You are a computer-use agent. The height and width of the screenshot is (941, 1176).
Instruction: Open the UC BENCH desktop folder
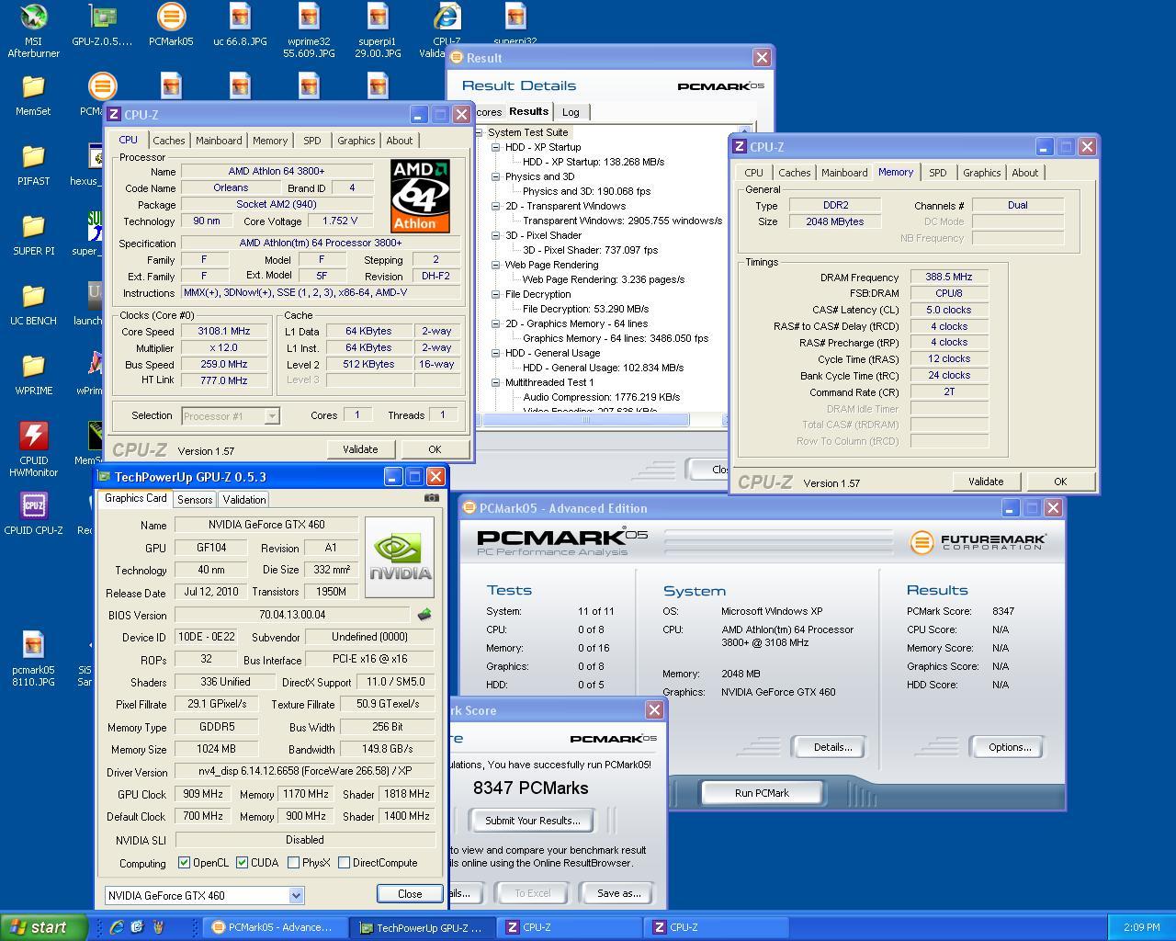[x=33, y=305]
